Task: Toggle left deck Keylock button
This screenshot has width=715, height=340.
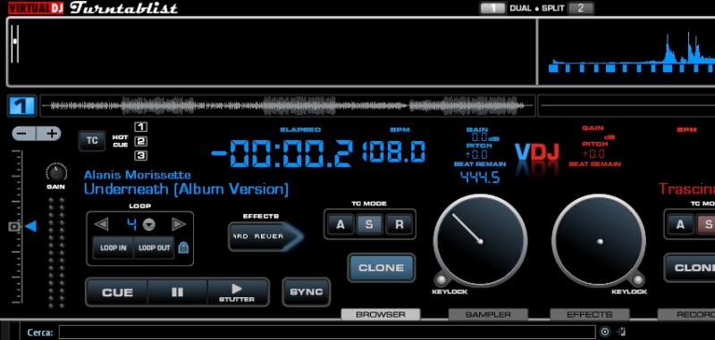Action: pos(440,279)
